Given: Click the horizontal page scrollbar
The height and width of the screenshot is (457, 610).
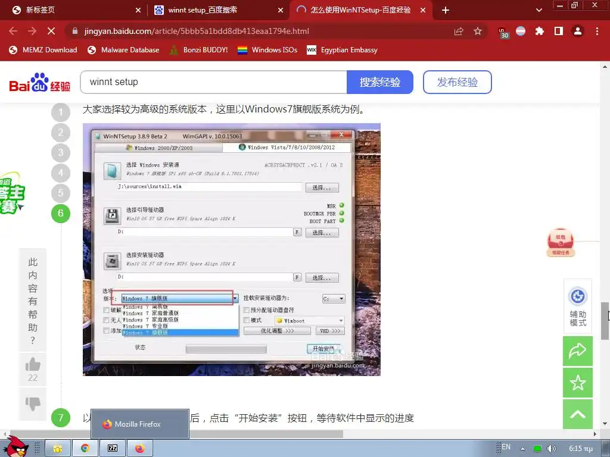Looking at the screenshot, I should click(x=175, y=434).
